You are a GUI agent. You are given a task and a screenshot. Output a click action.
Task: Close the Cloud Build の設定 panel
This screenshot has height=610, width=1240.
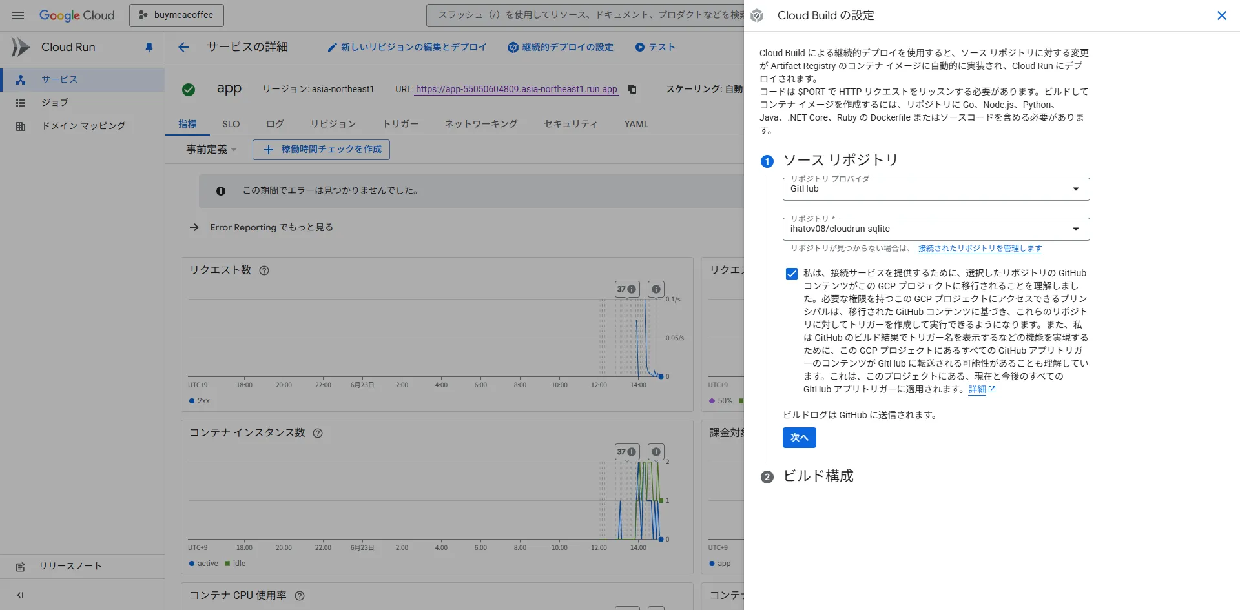click(x=1221, y=15)
